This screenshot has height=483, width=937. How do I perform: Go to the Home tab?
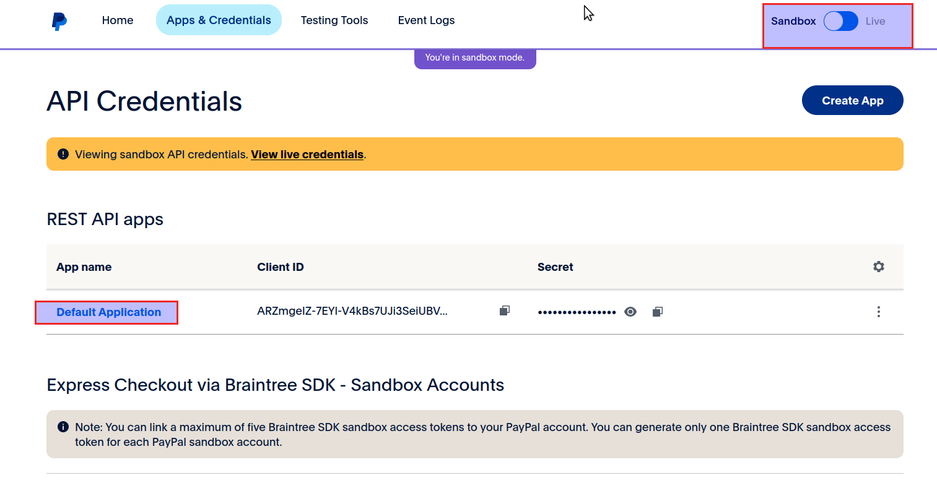(118, 20)
